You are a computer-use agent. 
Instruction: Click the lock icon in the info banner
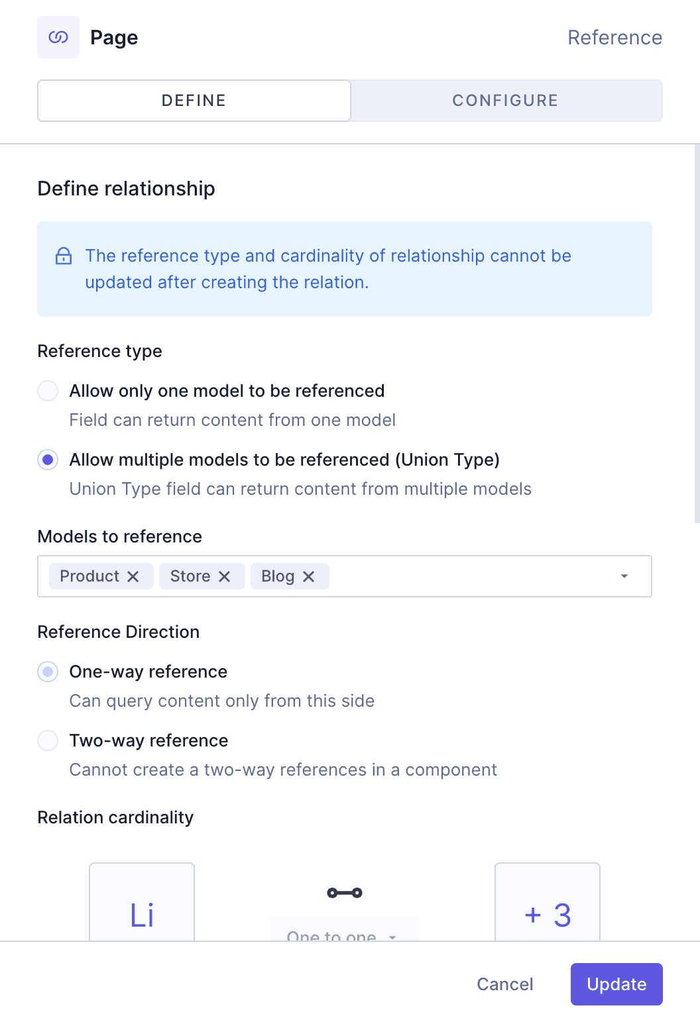(x=64, y=256)
